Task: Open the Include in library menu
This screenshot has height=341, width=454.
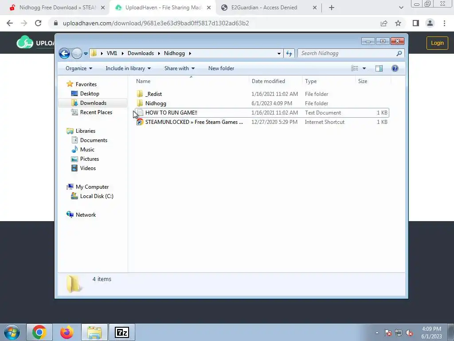Action: pos(128,68)
